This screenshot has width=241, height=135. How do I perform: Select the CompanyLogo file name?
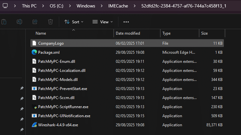tap(51, 43)
